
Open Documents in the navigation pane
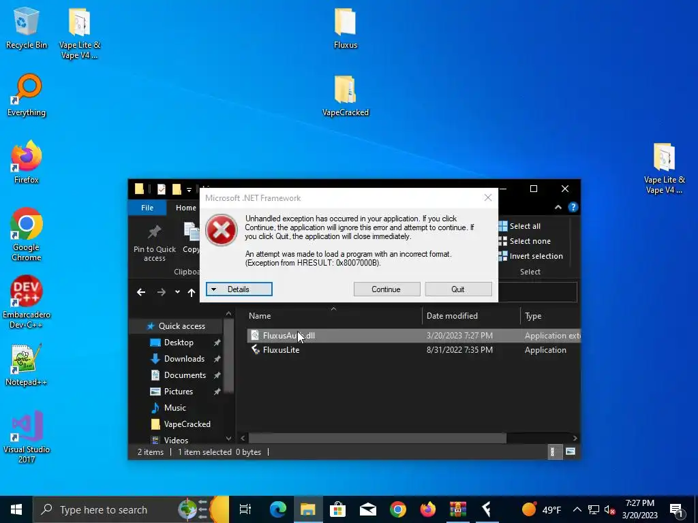click(184, 375)
